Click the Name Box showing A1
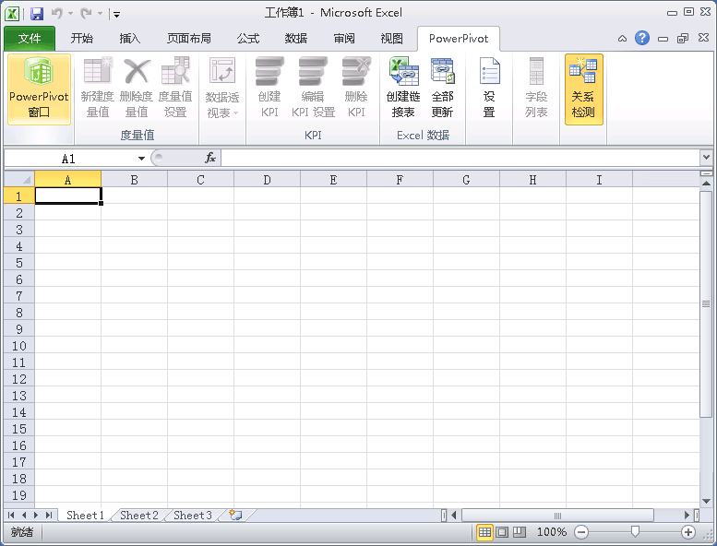Image resolution: width=717 pixels, height=546 pixels. [69, 159]
